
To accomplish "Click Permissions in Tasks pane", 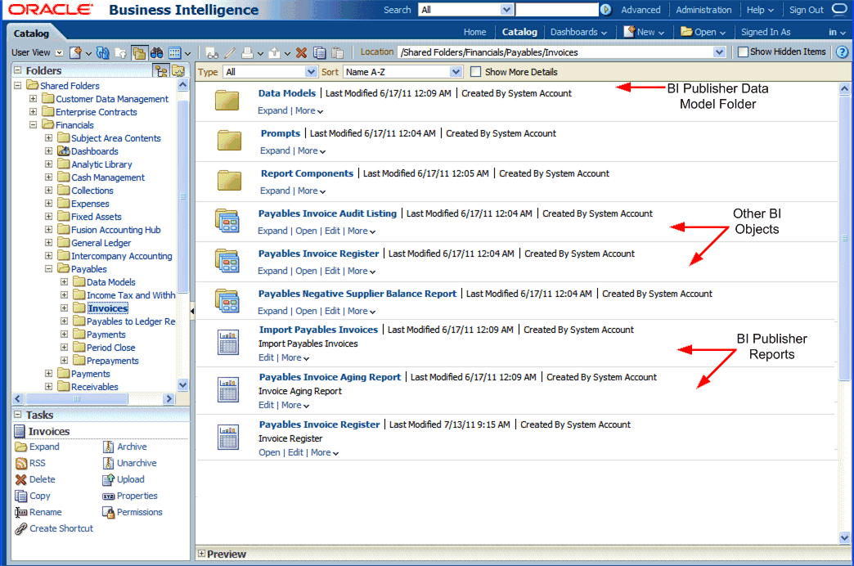I will click(x=139, y=512).
